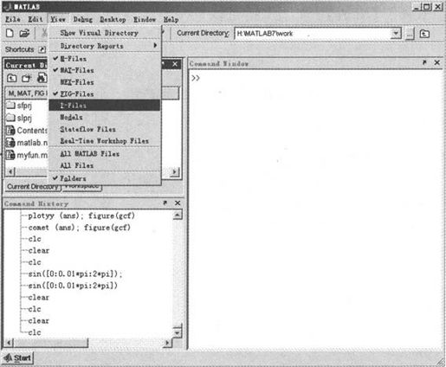This screenshot has width=446, height=367.
Task: Enable Stateflow Files filter
Action: (x=105, y=129)
